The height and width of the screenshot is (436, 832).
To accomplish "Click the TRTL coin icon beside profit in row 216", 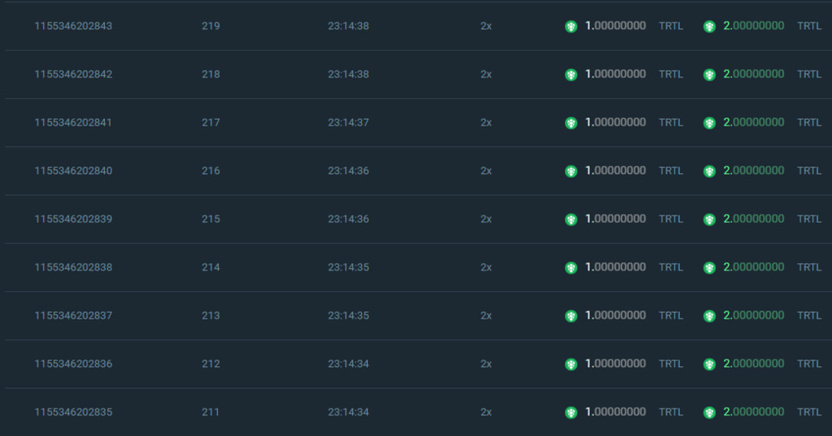I will [x=709, y=171].
